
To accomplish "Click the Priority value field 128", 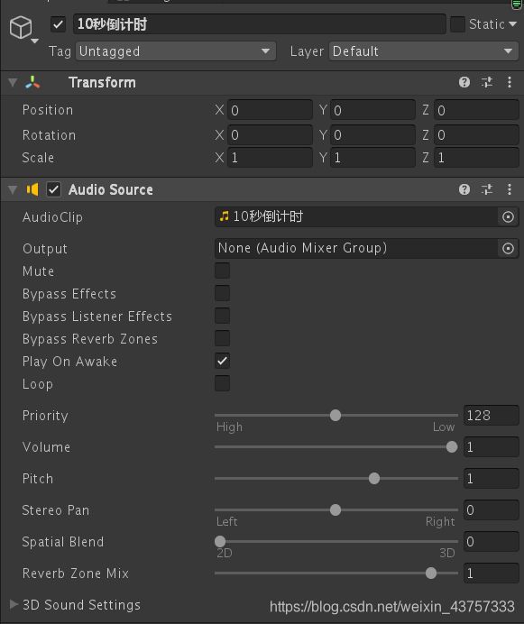I will 491,416.
